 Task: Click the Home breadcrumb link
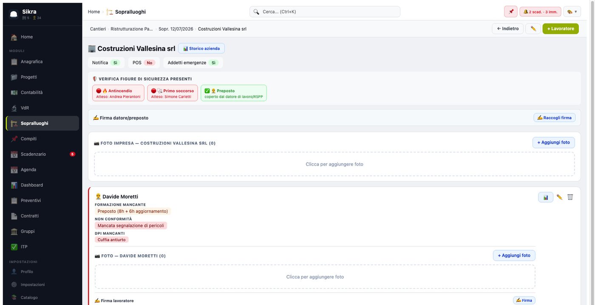pyautogui.click(x=94, y=11)
